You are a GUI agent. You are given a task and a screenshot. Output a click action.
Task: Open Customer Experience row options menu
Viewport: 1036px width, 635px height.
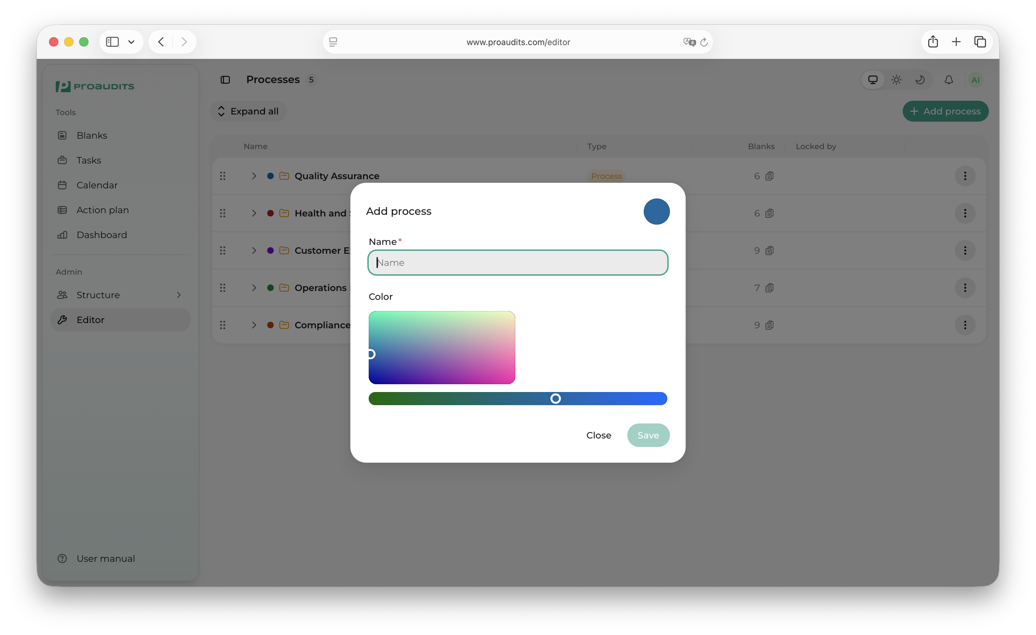[x=965, y=251]
